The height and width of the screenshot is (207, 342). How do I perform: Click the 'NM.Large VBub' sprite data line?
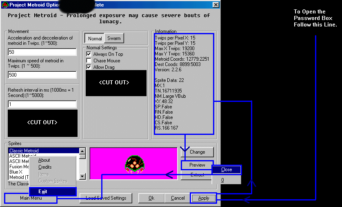click(170, 96)
